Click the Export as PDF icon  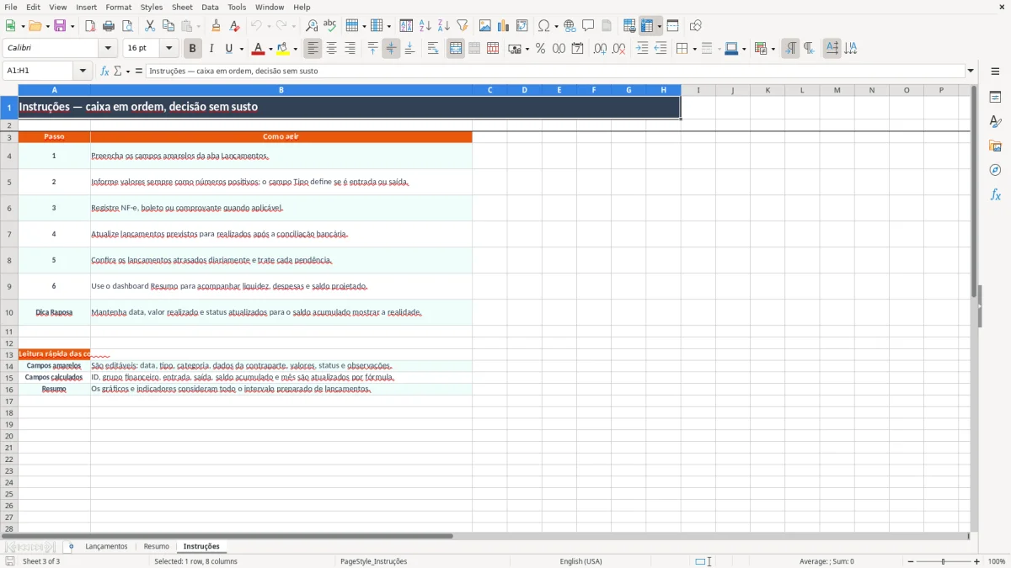tap(90, 26)
